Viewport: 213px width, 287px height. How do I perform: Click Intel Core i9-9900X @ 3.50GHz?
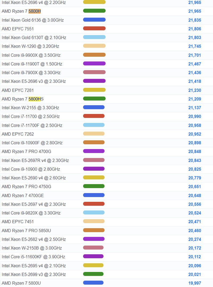[x=31, y=55]
